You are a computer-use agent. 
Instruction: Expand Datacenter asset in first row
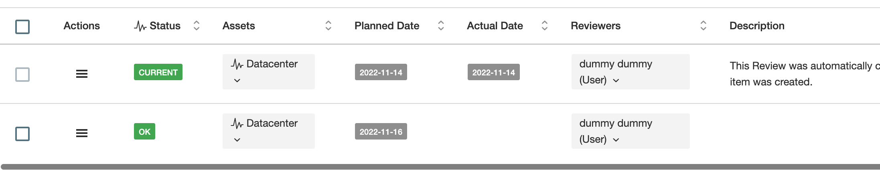tap(237, 81)
